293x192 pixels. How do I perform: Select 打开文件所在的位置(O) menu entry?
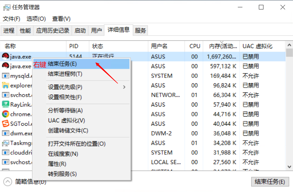click(77, 144)
